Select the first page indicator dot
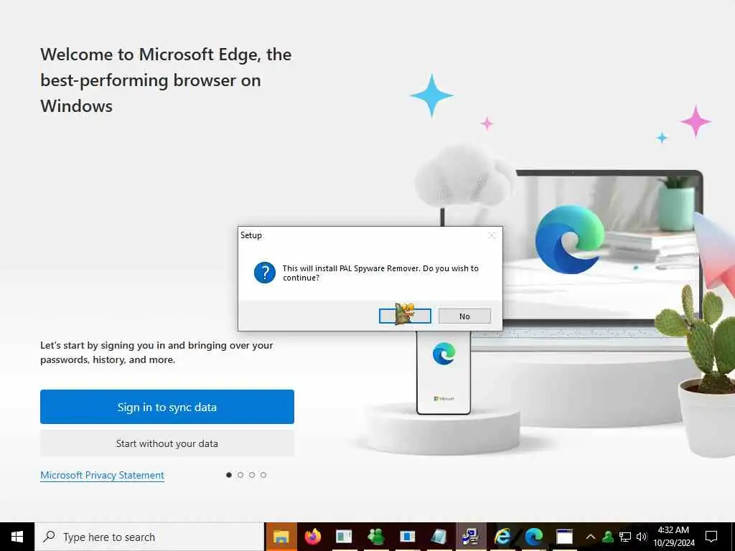 229,475
